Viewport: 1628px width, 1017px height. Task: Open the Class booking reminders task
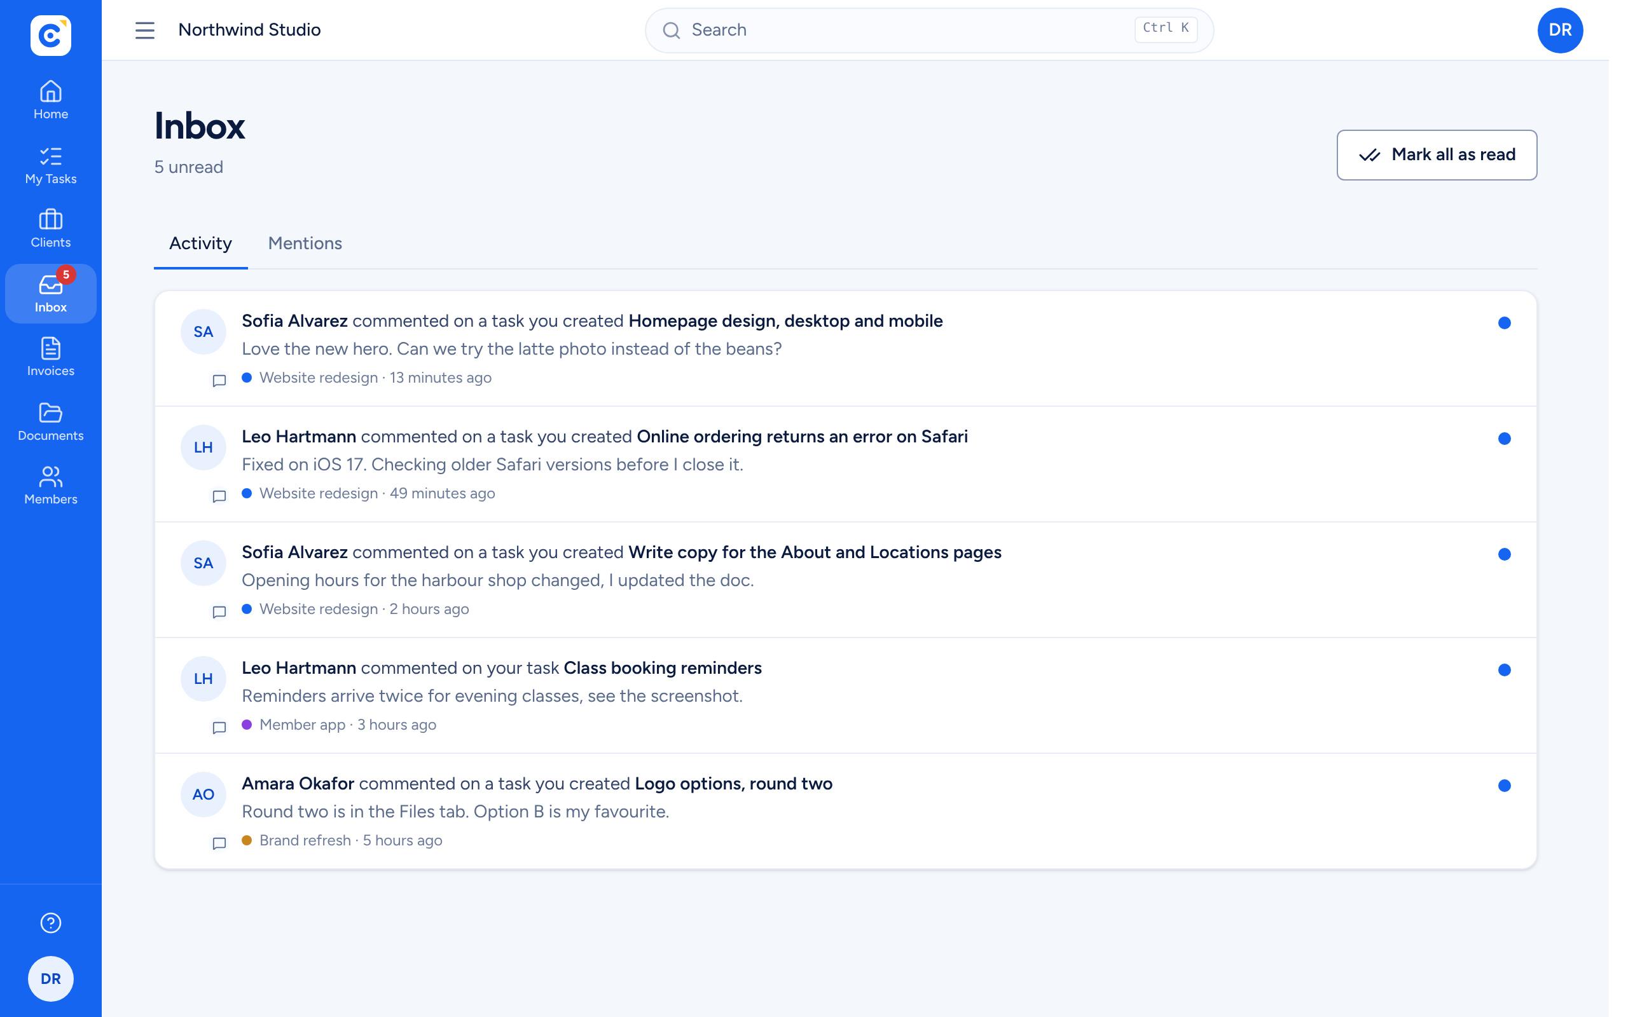point(663,668)
